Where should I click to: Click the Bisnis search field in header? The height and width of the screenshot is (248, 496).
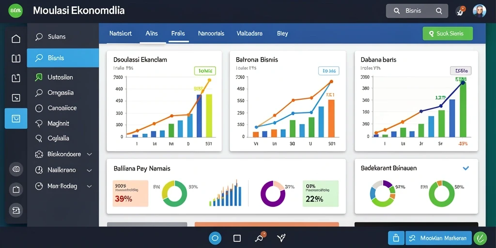[417, 11]
